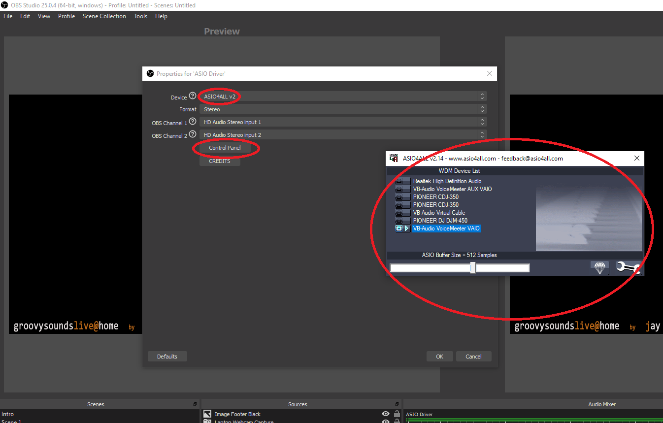Click the parachute load-defaults icon in ASIO4ALL
Image resolution: width=663 pixels, height=423 pixels.
[599, 268]
